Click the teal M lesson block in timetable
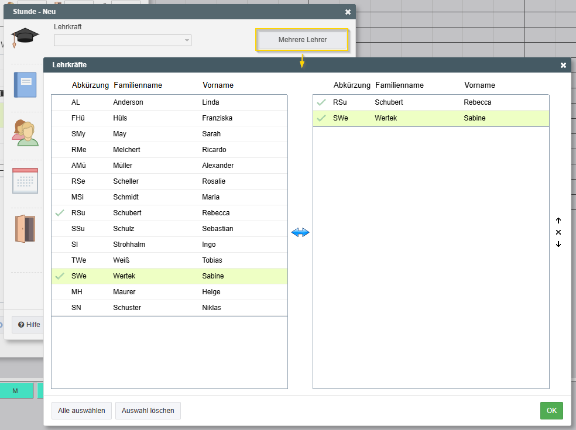The height and width of the screenshot is (430, 576). point(16,391)
